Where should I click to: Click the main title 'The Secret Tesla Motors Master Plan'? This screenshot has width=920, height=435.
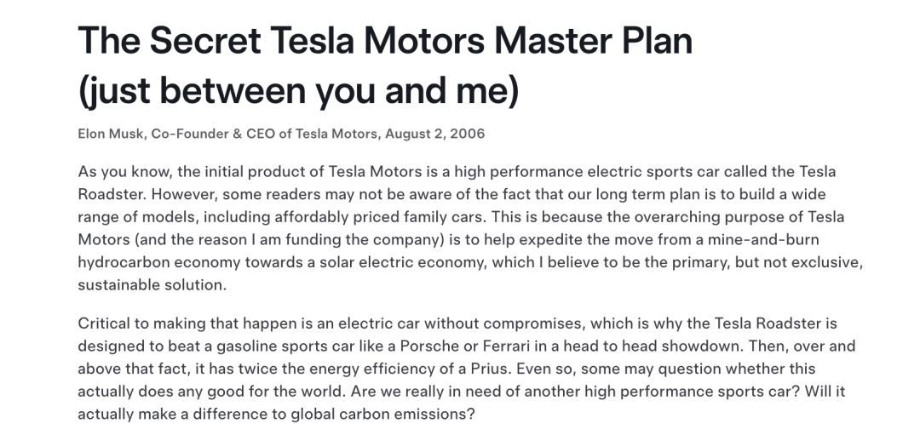coord(385,40)
